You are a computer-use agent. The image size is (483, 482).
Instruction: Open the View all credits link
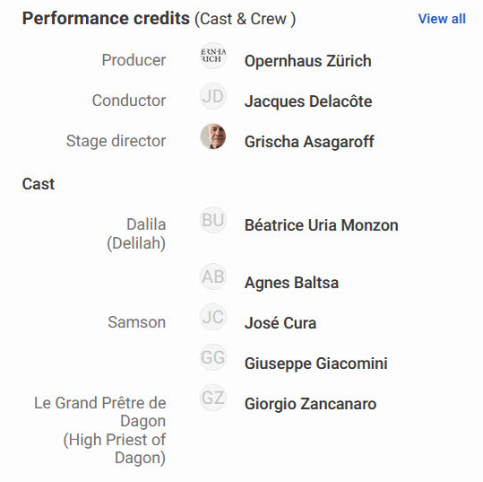(442, 19)
